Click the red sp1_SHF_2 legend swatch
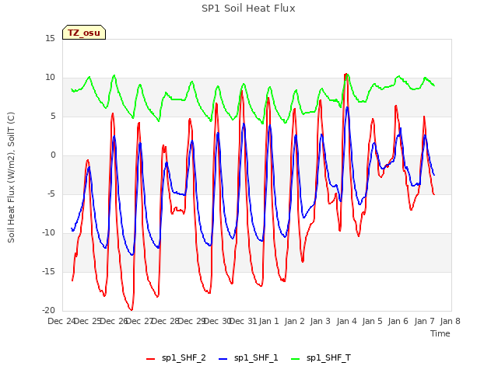 pos(150,359)
